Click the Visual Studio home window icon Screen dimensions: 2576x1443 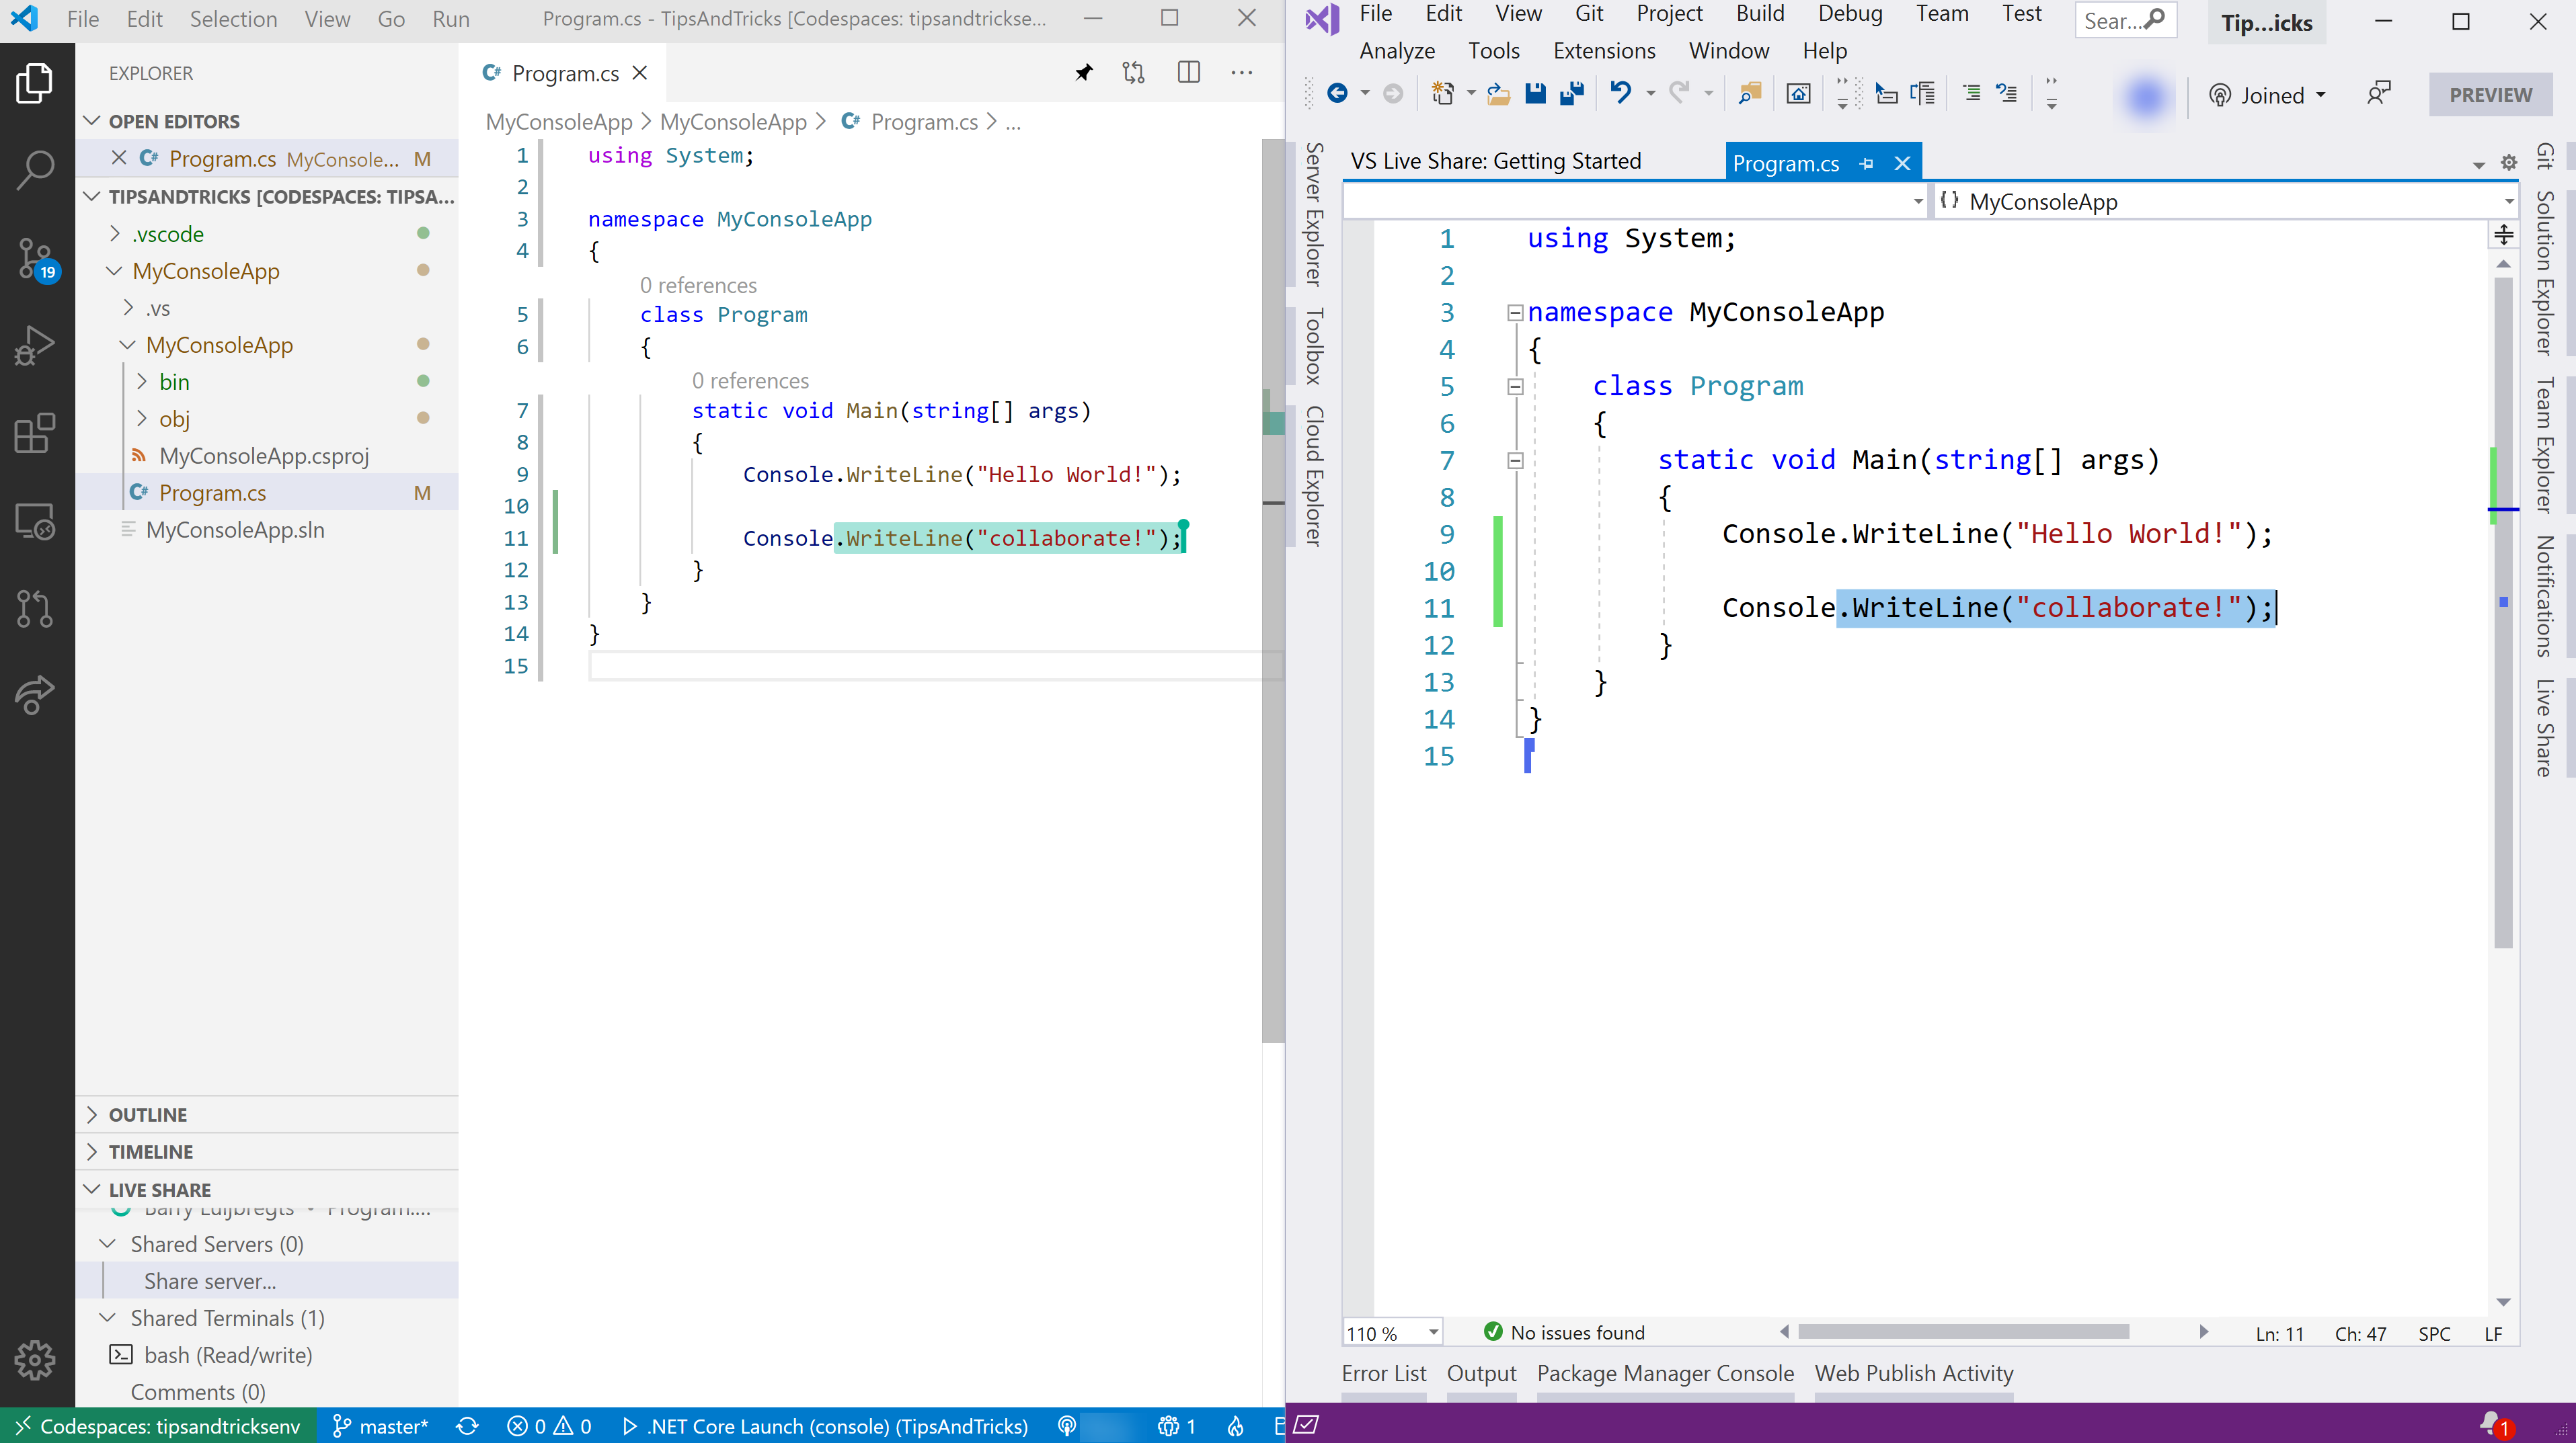(x=1798, y=94)
